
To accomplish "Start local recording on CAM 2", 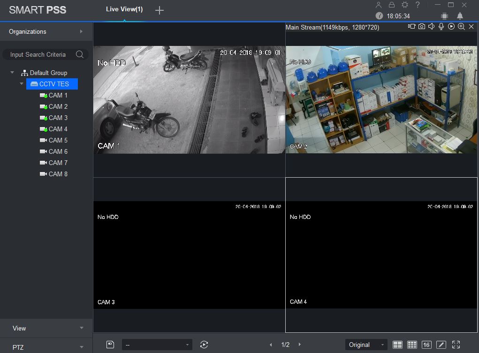I will point(411,27).
